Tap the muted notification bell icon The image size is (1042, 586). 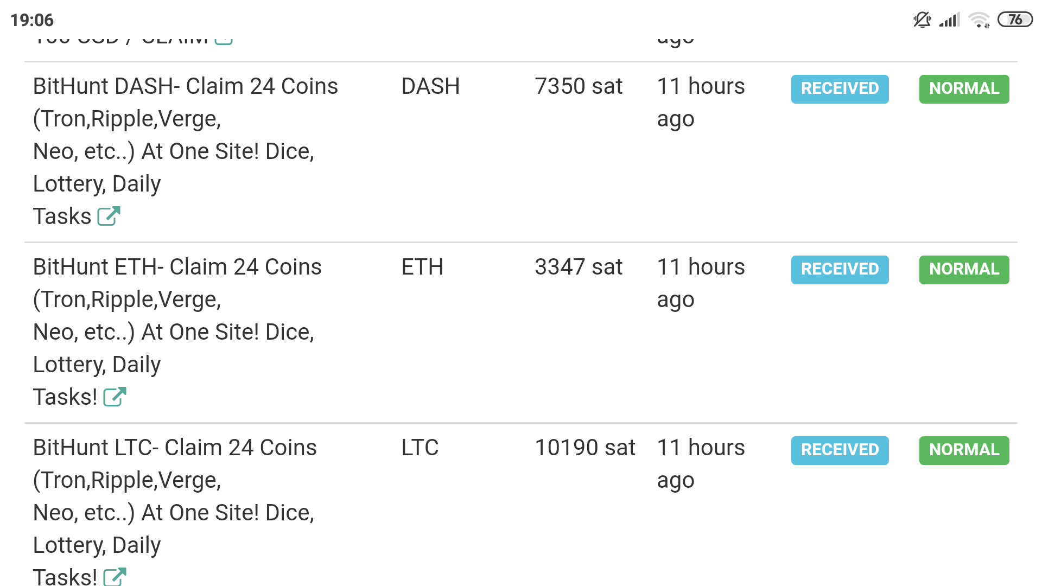pos(922,20)
